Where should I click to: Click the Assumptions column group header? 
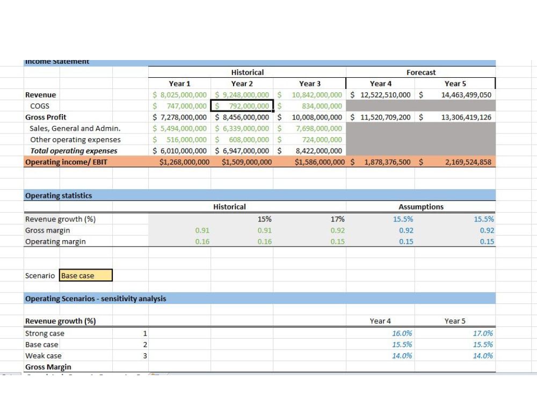pos(421,207)
